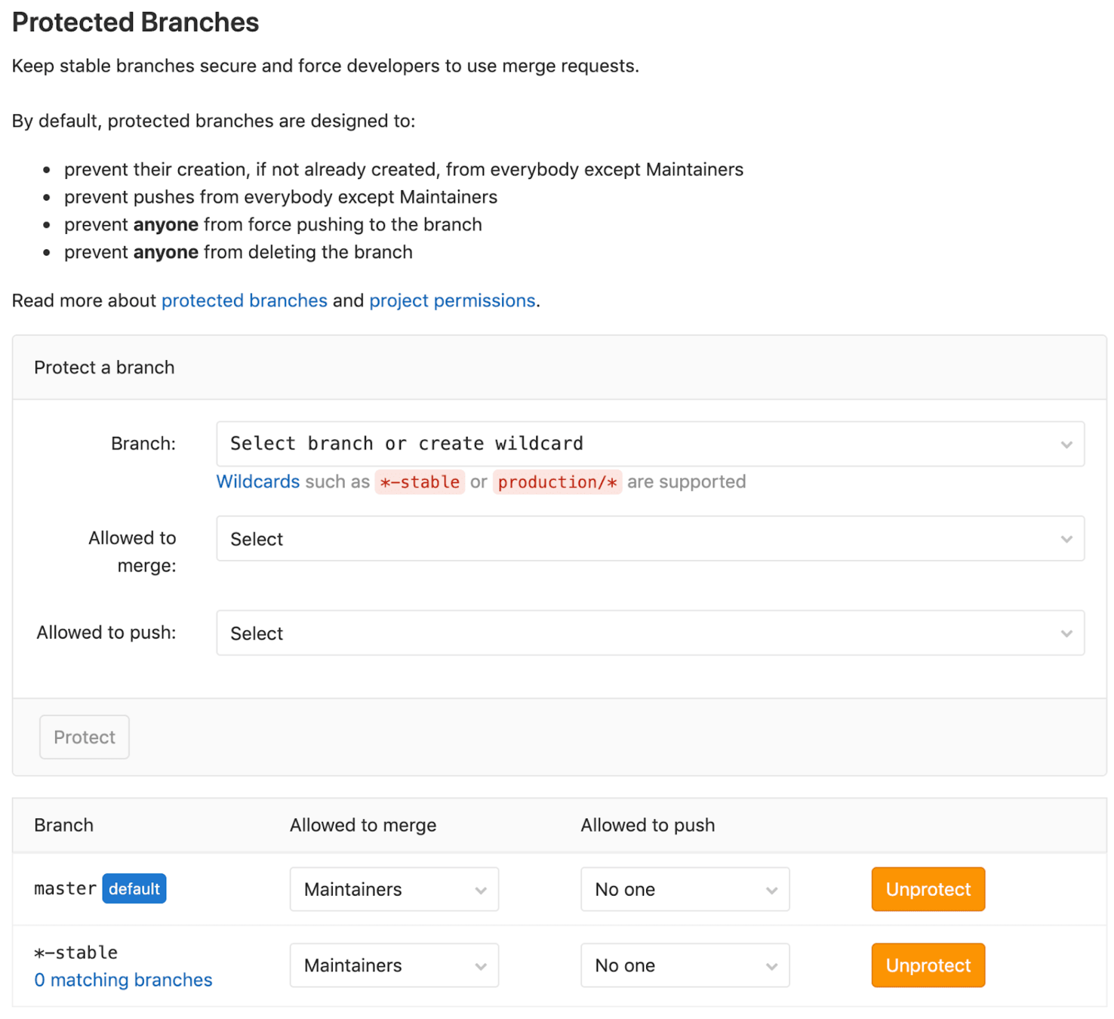The image size is (1114, 1019).
Task: Click the chevron on Branch dropdown
Action: 1066,445
